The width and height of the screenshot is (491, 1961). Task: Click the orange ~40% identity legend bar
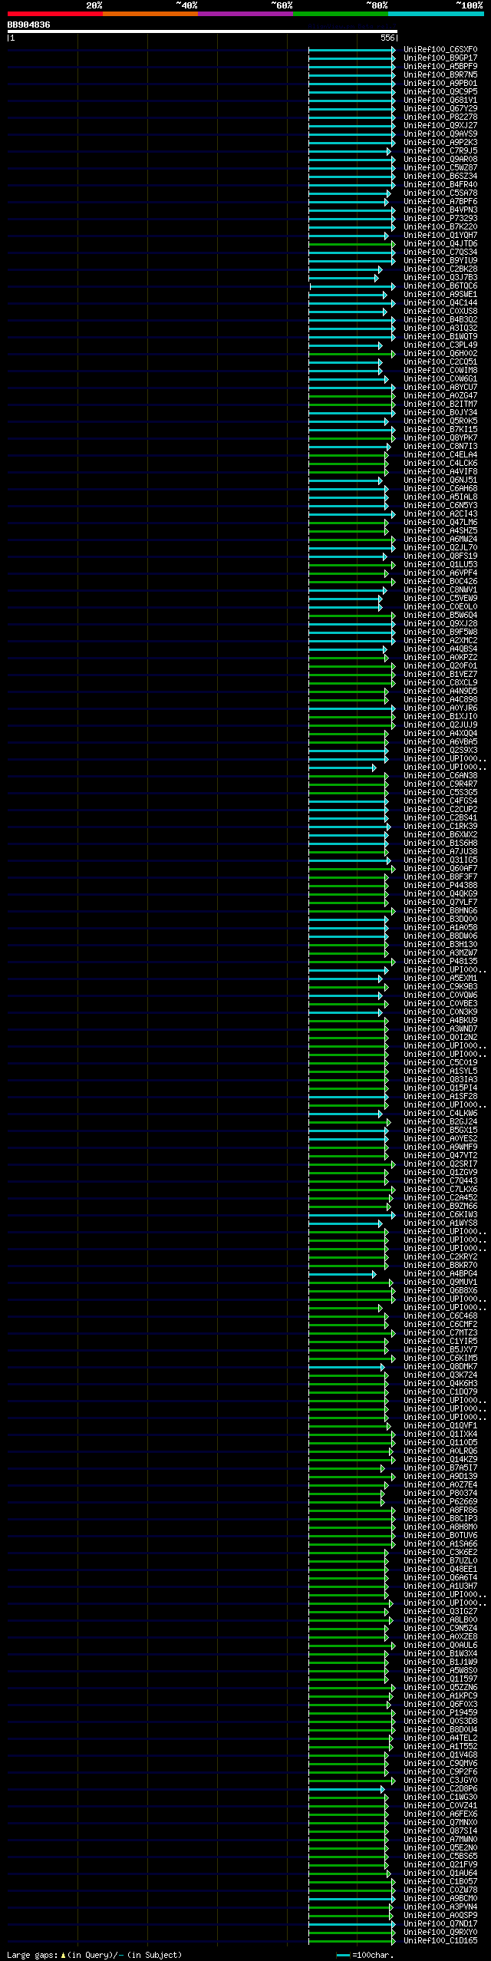150,14
